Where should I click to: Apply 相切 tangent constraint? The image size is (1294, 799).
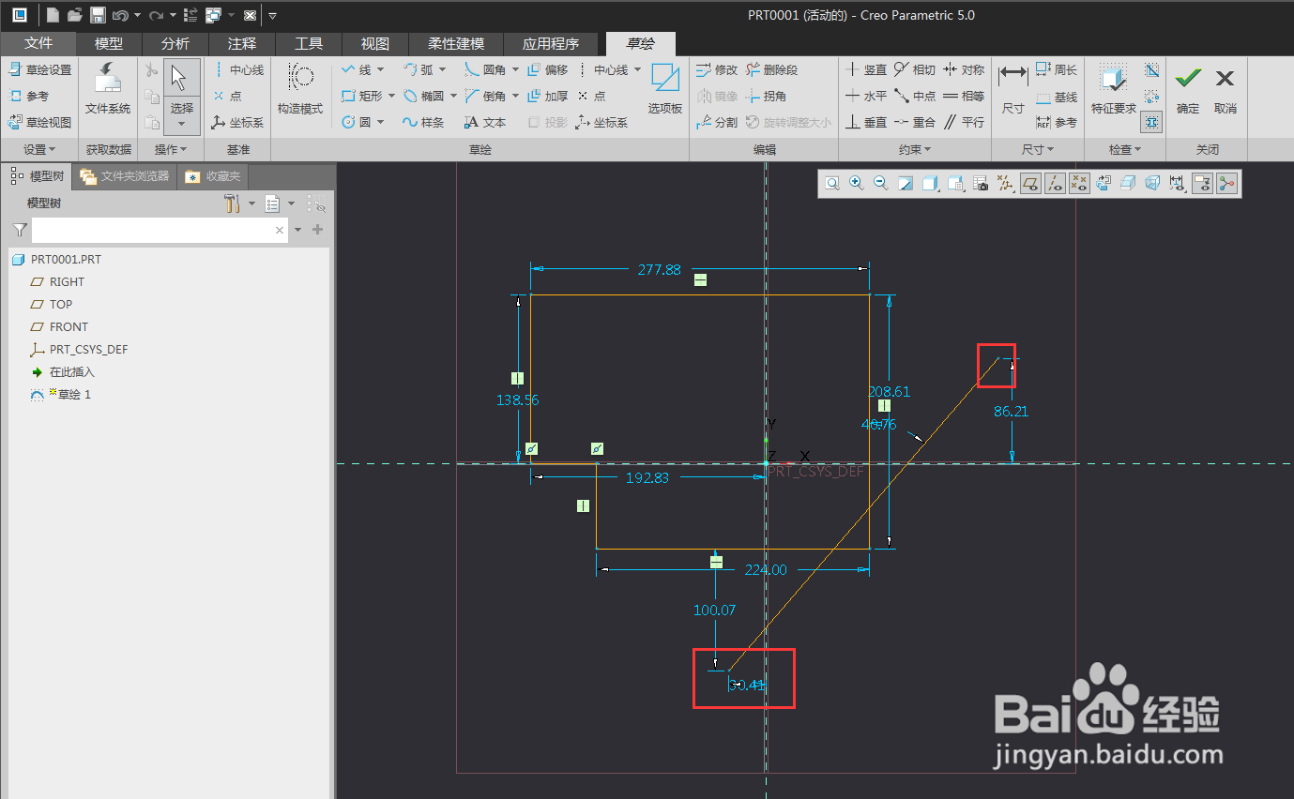click(x=914, y=69)
